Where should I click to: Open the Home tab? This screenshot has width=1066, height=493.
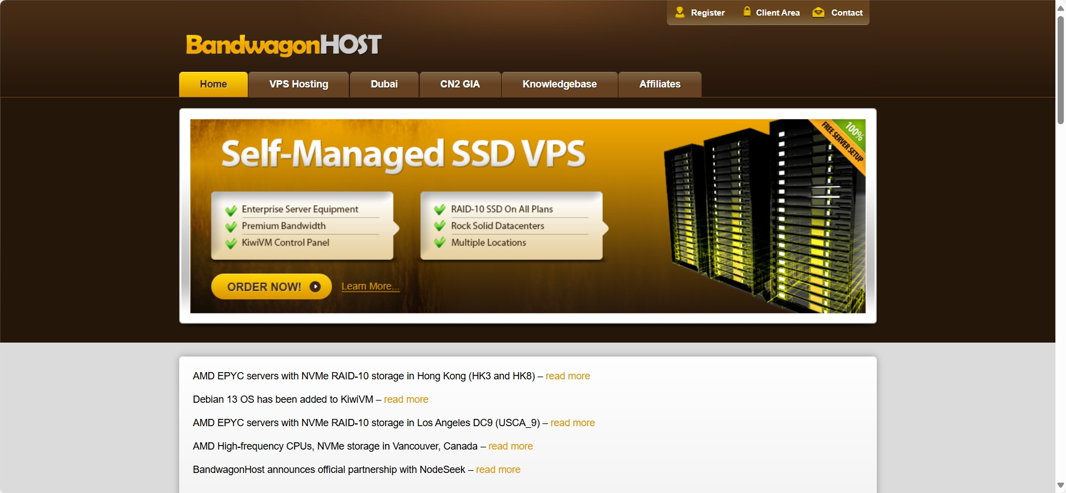click(213, 84)
